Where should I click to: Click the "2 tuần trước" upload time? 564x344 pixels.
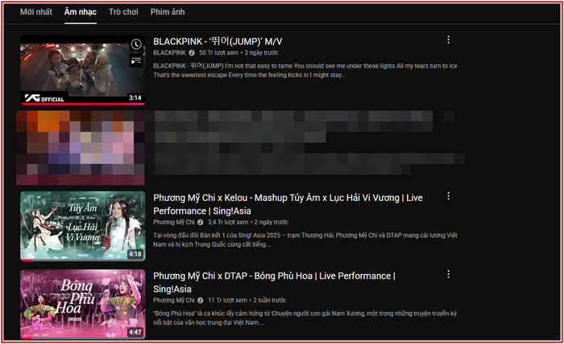coord(270,301)
